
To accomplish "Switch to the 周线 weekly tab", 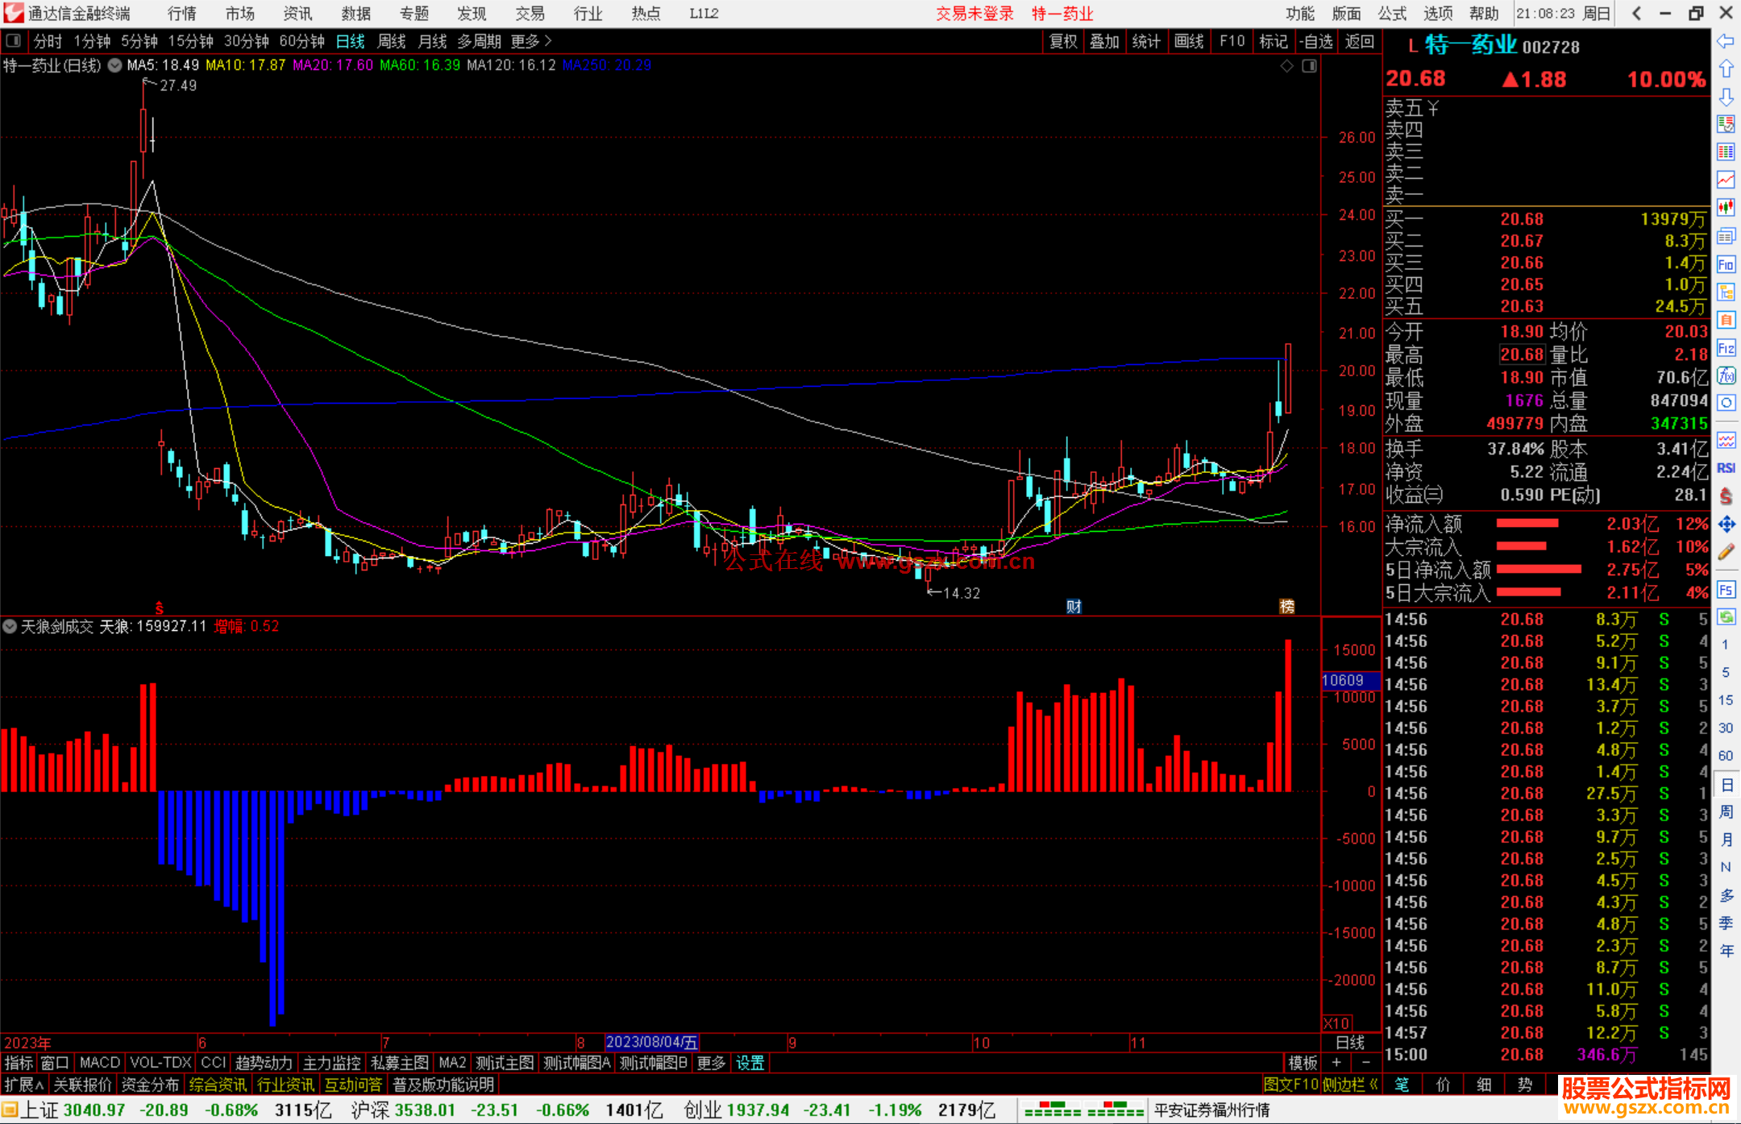I will pos(392,41).
